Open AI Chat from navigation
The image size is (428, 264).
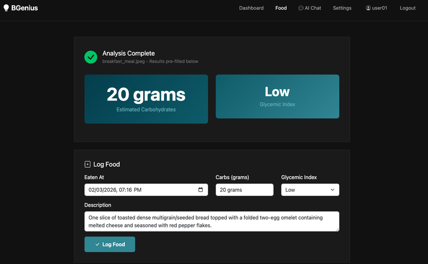310,8
